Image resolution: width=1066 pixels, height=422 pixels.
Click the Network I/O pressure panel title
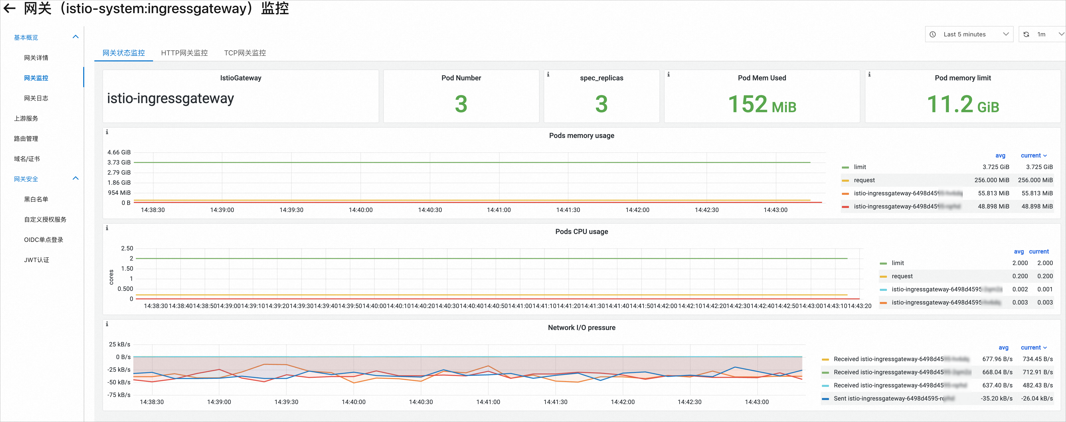[581, 327]
